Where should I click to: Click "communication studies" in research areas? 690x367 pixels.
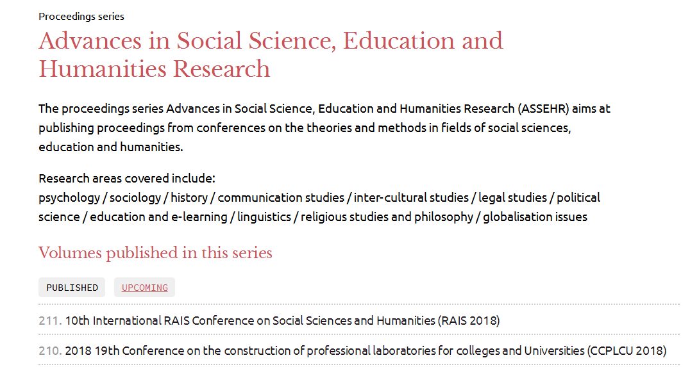point(281,197)
